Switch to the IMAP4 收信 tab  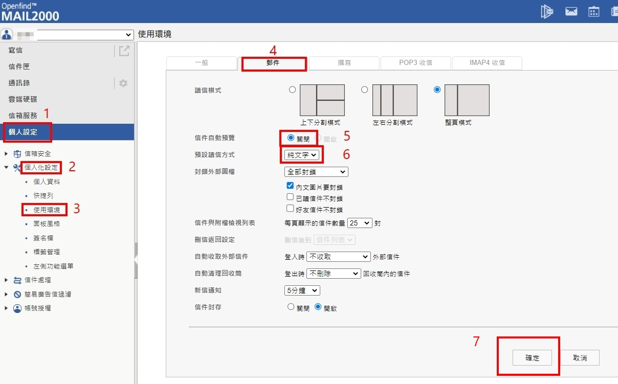pyautogui.click(x=487, y=63)
